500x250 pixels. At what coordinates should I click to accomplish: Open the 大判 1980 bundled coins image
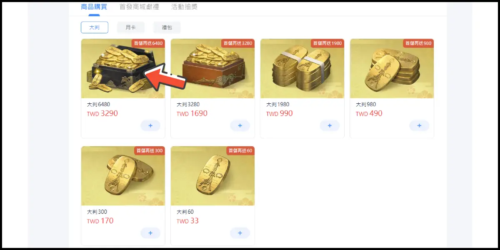coord(302,68)
